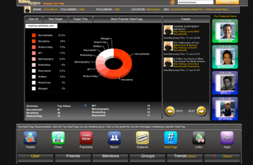
Task: Click the username input field containing aronstevenson
Action: [195, 2]
